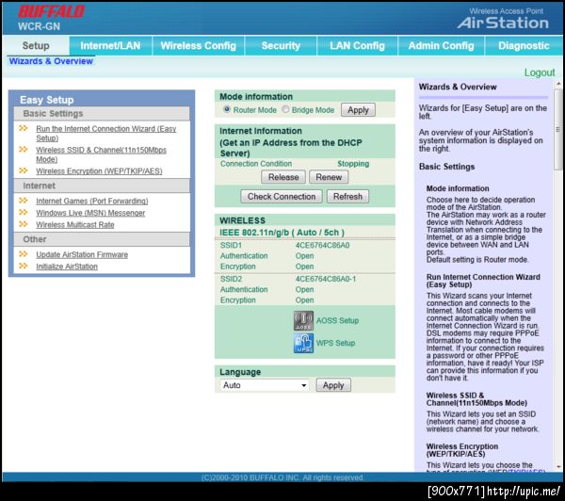Apply the mode information setting

(x=358, y=110)
